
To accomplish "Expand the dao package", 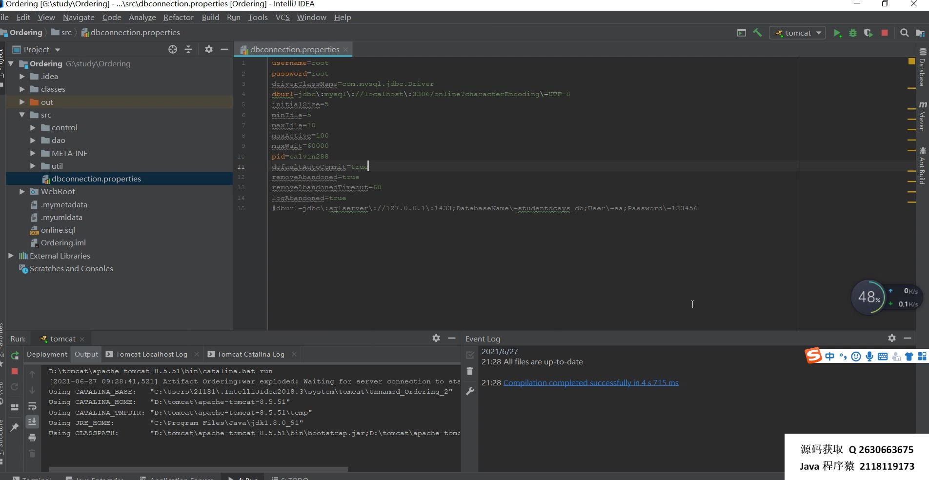I will pos(33,140).
